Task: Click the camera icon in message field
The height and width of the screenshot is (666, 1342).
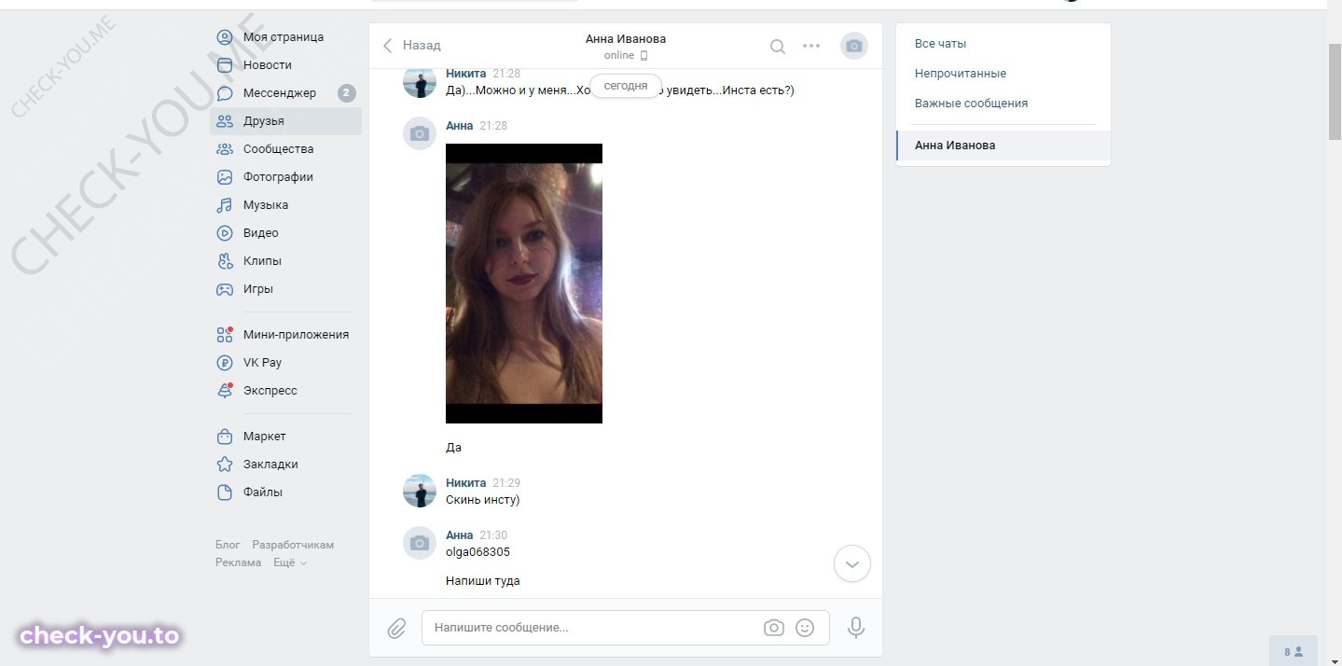Action: (773, 628)
